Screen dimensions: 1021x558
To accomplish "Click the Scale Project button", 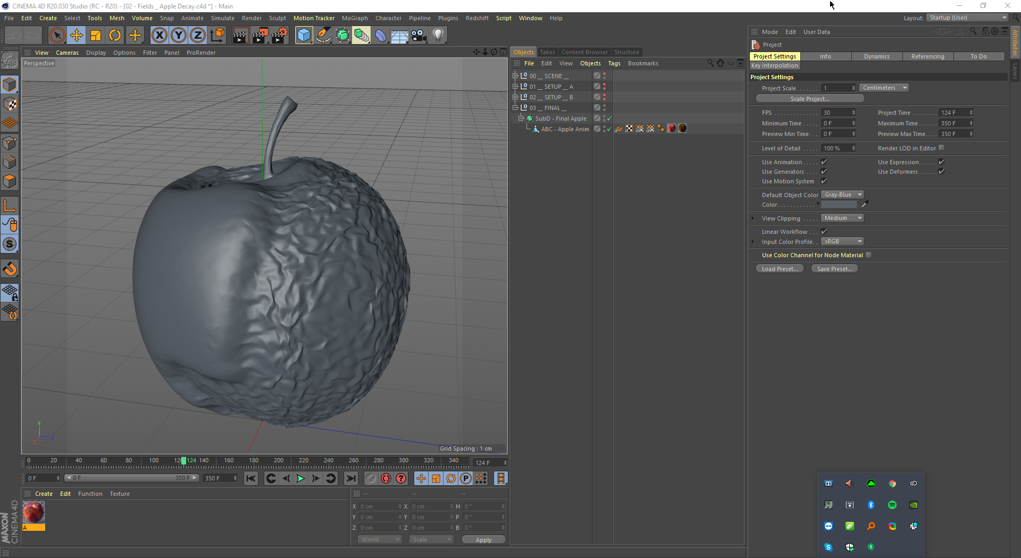I will click(x=810, y=99).
